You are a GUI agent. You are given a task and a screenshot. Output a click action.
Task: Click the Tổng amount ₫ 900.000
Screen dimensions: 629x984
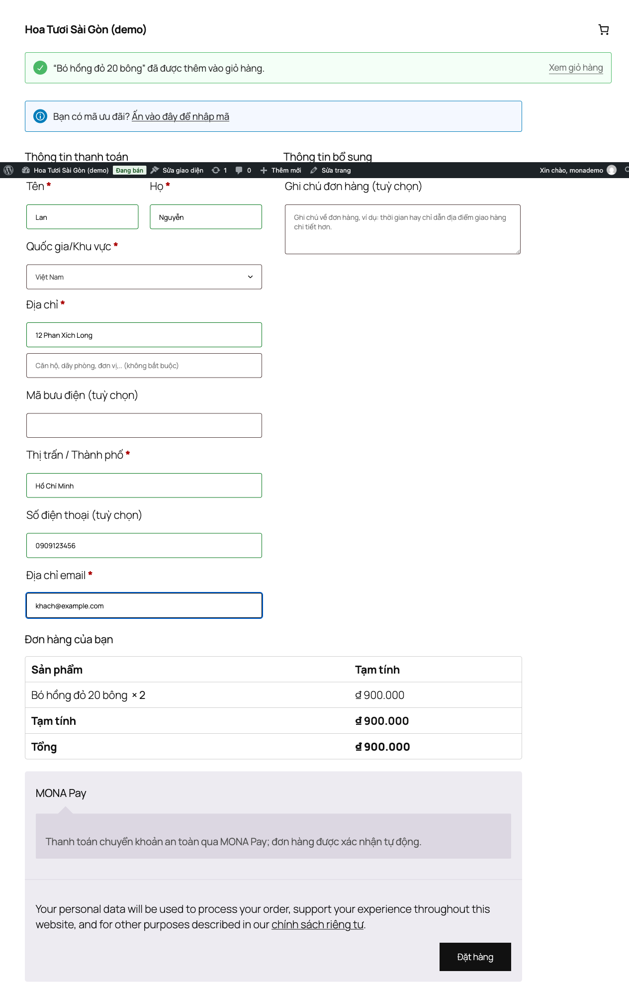[x=382, y=747]
